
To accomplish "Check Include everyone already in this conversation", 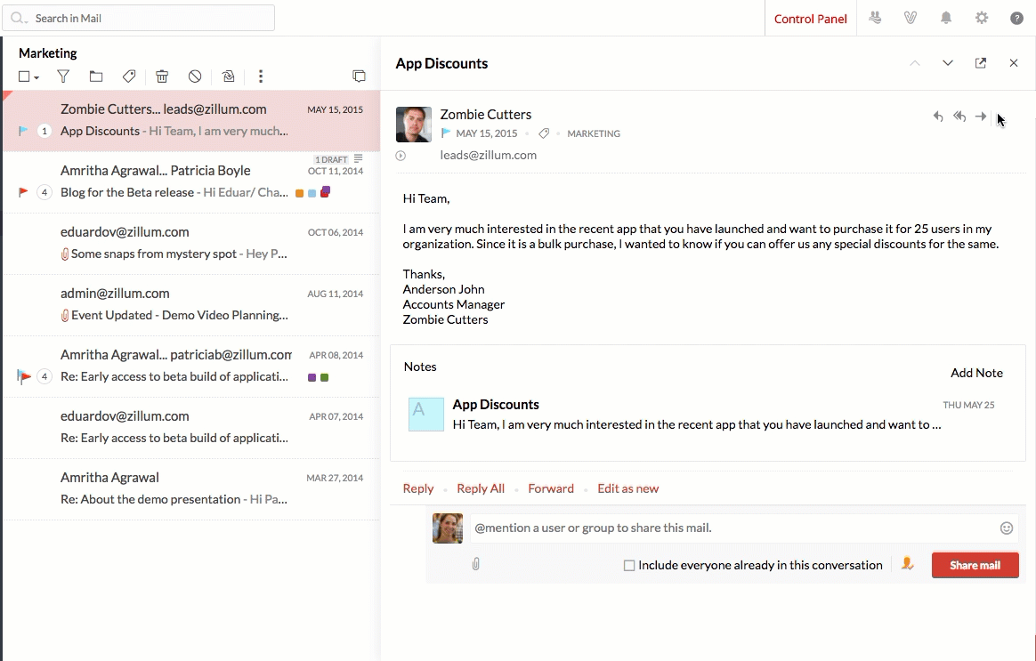I will [x=629, y=565].
